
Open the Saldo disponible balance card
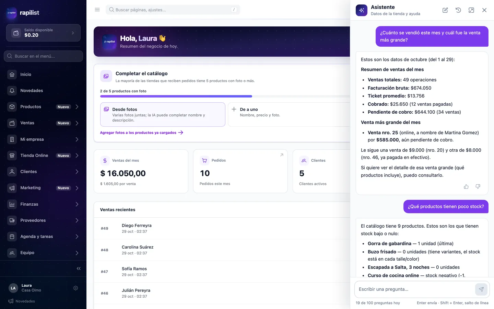coord(43,33)
